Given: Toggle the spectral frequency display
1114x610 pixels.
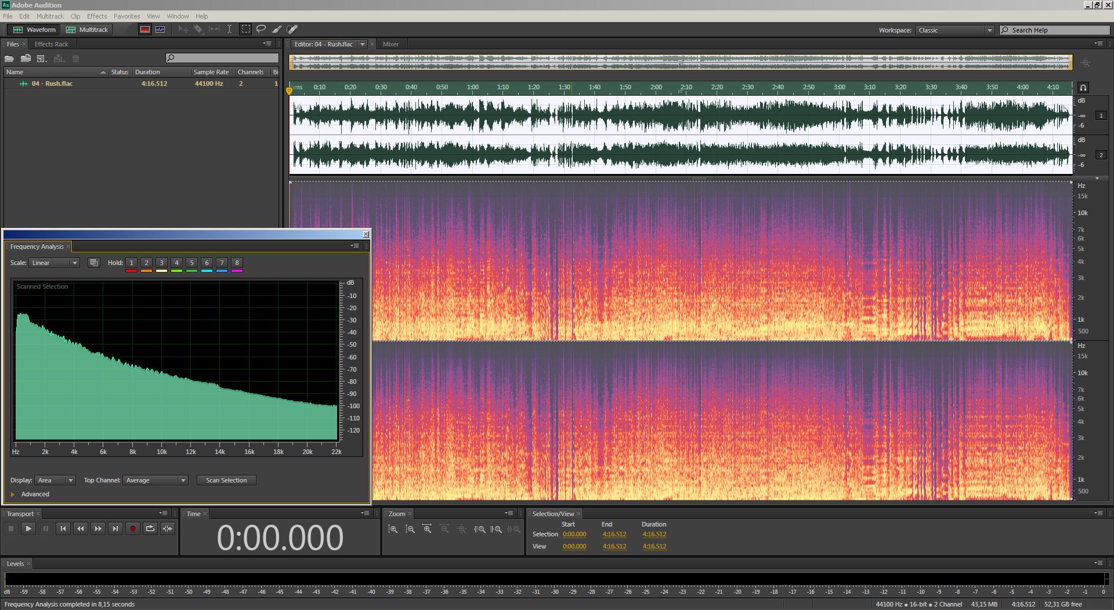Looking at the screenshot, I should tap(145, 30).
